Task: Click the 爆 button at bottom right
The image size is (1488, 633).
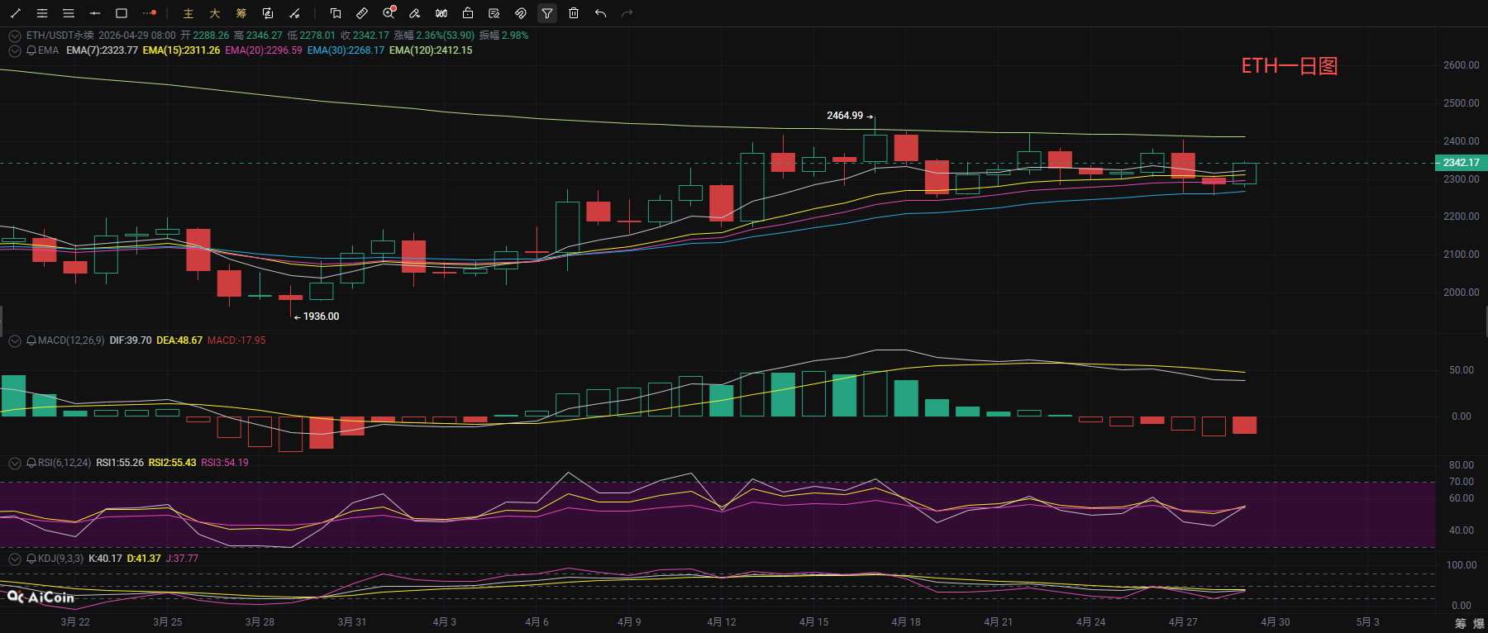Action: click(x=1478, y=623)
